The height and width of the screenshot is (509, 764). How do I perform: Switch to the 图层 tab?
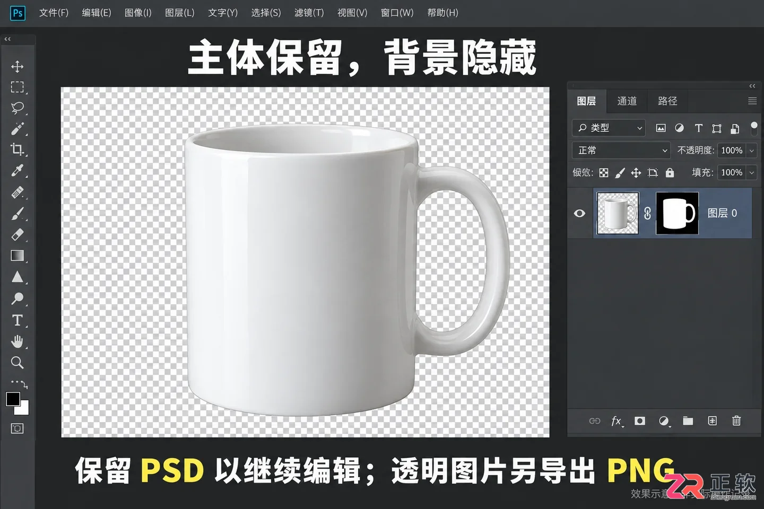(586, 101)
